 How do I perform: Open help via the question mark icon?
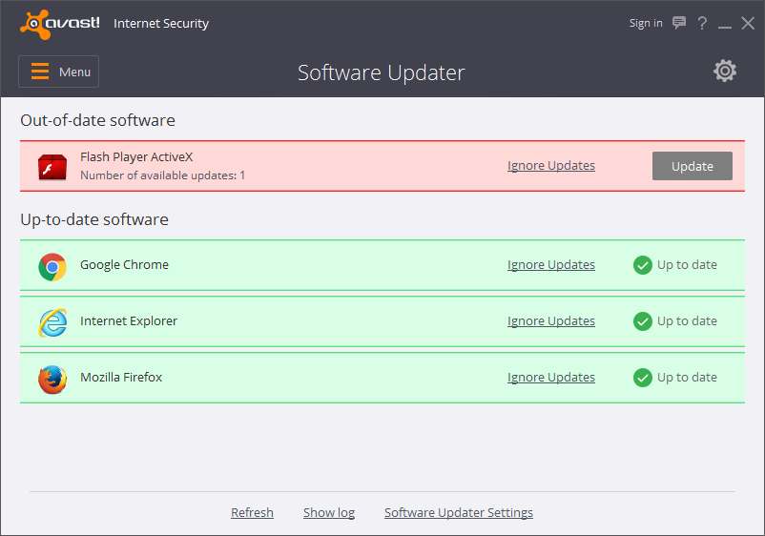[702, 23]
